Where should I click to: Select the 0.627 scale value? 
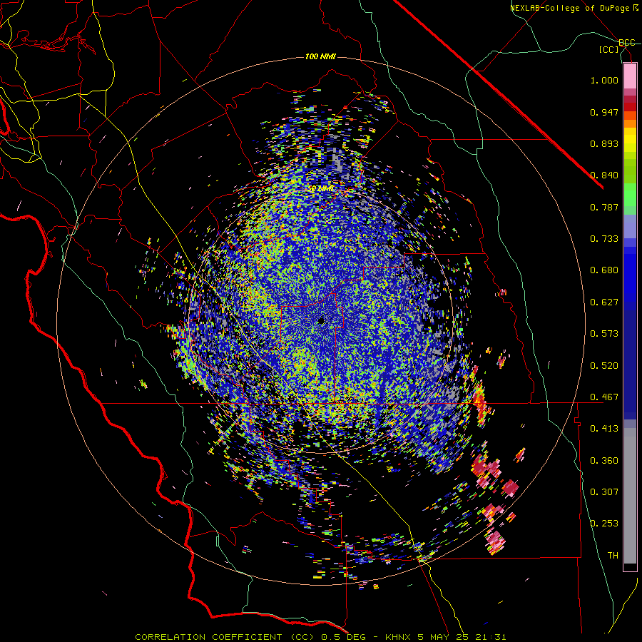pyautogui.click(x=604, y=302)
